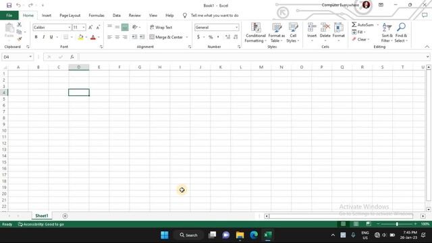Open the Calibri font name dropdown
The image size is (432, 243).
(69, 27)
